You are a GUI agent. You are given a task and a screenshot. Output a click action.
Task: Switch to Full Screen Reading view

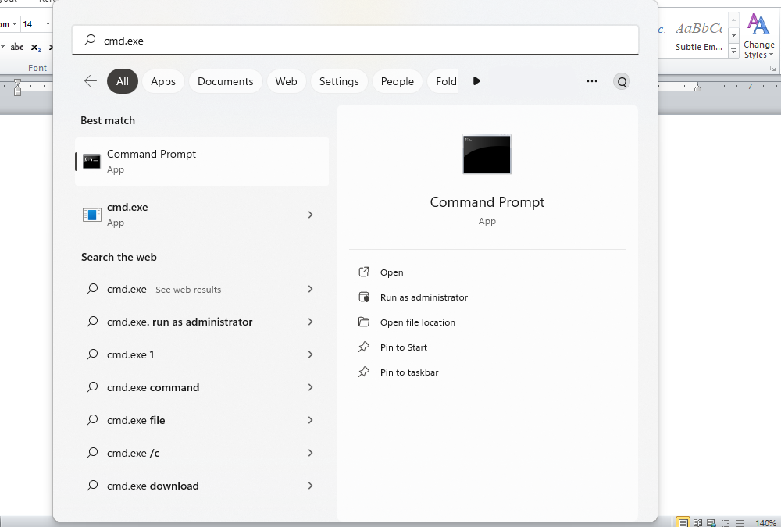coord(697,522)
